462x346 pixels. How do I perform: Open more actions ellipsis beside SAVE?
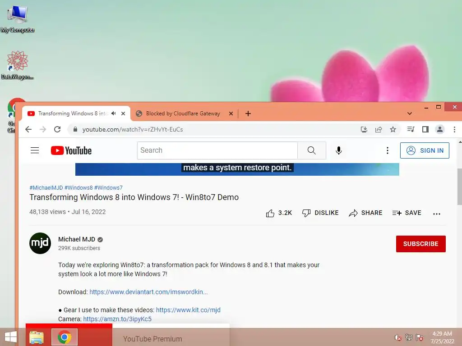point(437,214)
